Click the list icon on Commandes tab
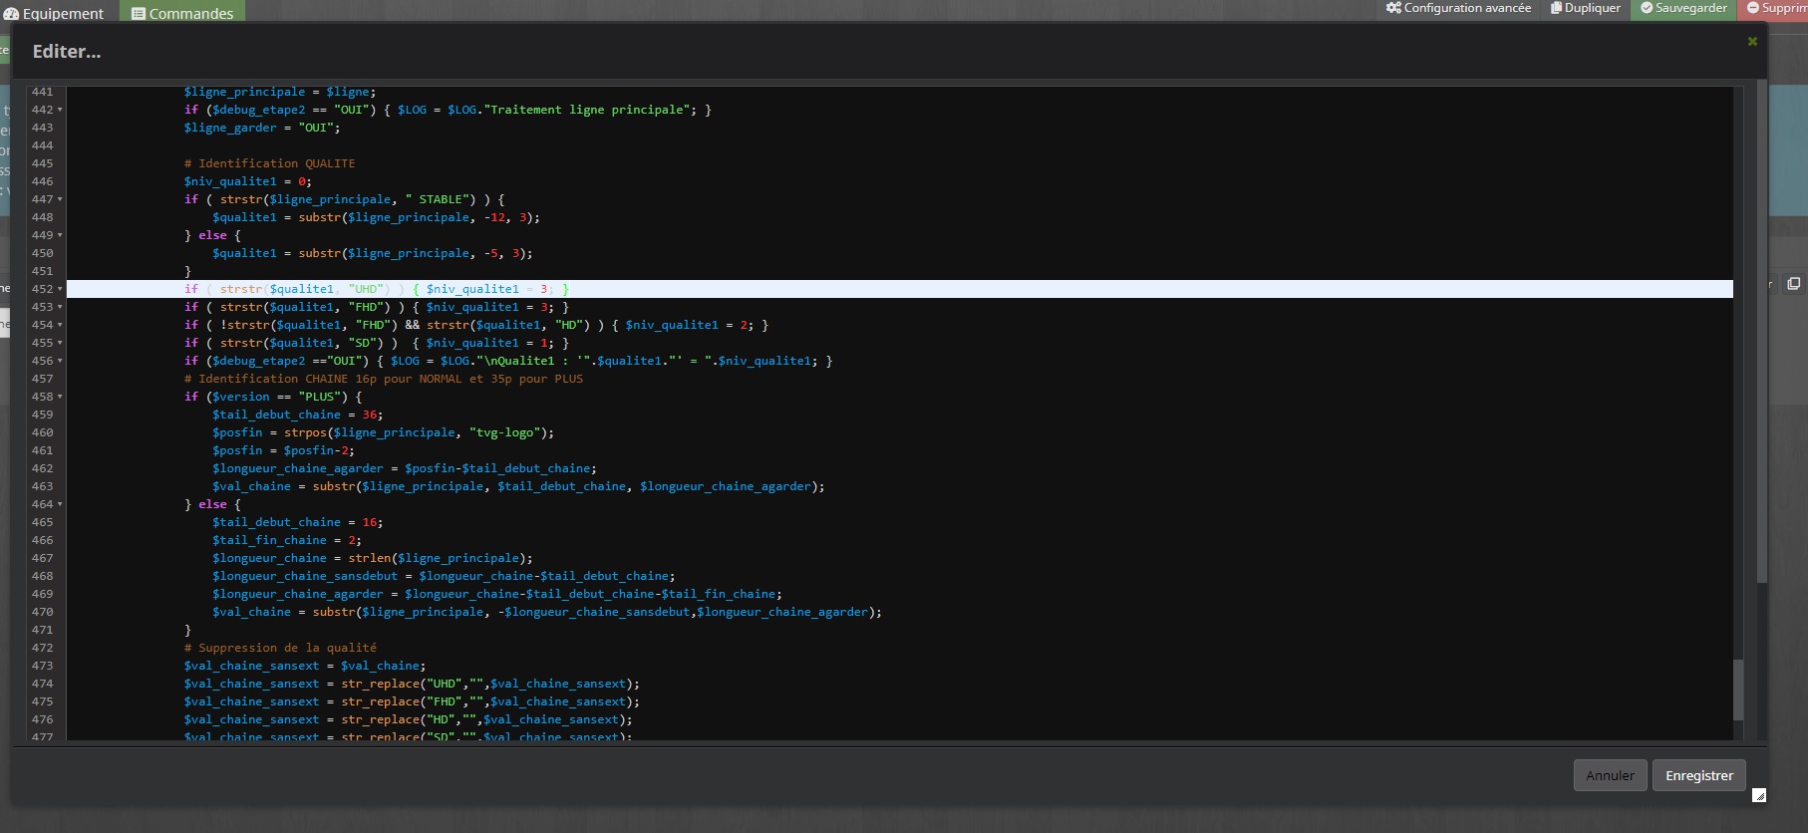 pyautogui.click(x=139, y=14)
